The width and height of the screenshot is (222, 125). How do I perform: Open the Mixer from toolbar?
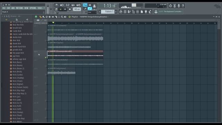(137, 11)
